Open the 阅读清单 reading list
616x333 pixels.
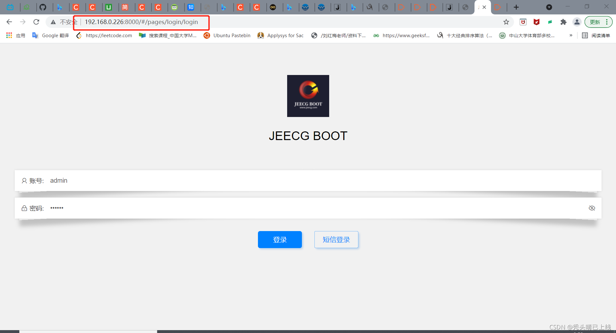(x=596, y=35)
